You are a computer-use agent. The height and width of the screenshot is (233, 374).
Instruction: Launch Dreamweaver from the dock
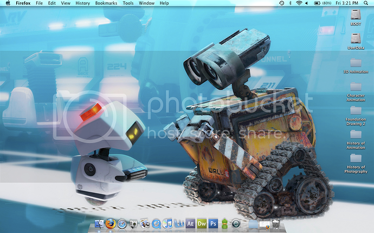click(202, 223)
